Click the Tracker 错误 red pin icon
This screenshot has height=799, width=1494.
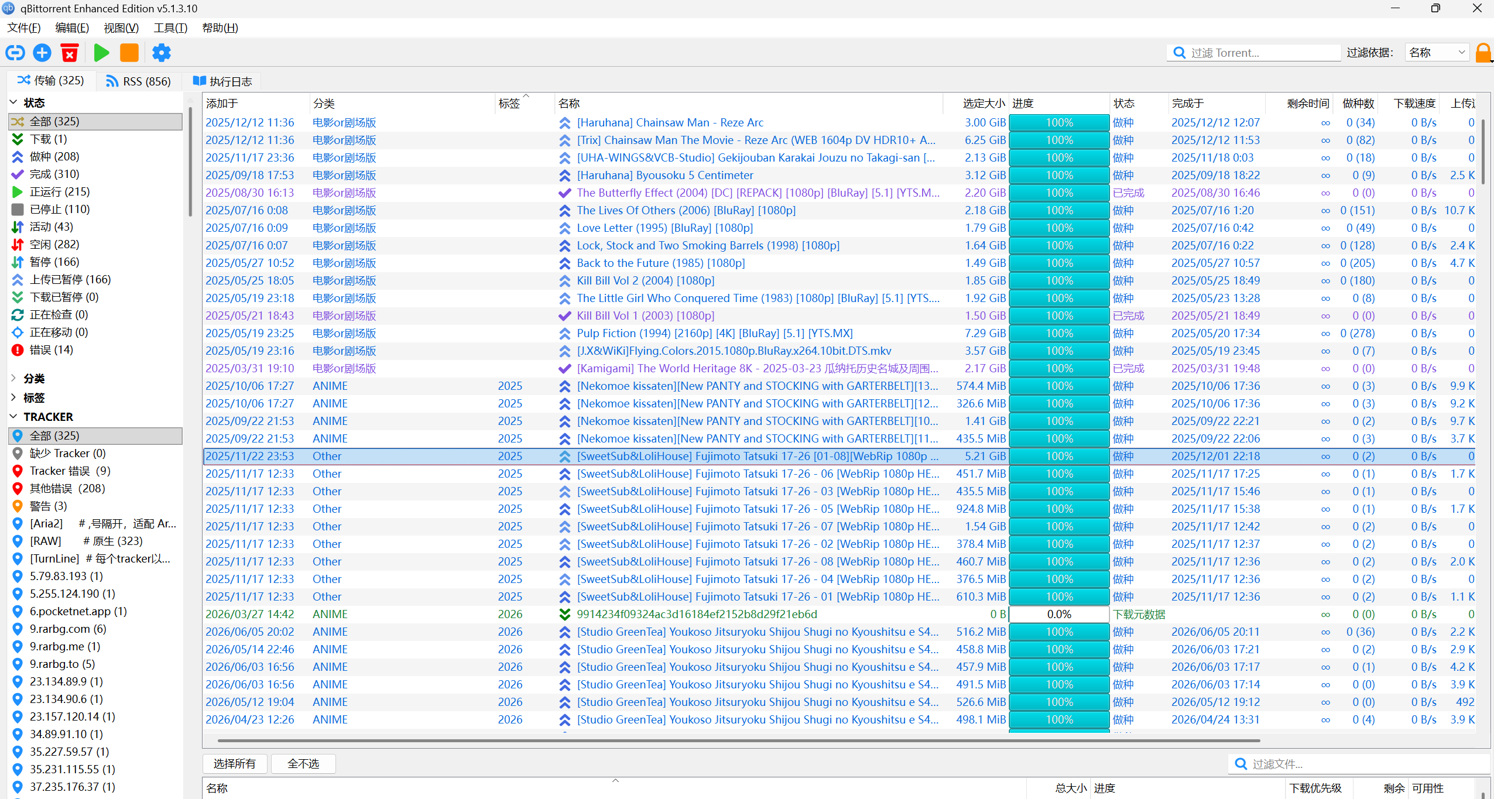18,471
